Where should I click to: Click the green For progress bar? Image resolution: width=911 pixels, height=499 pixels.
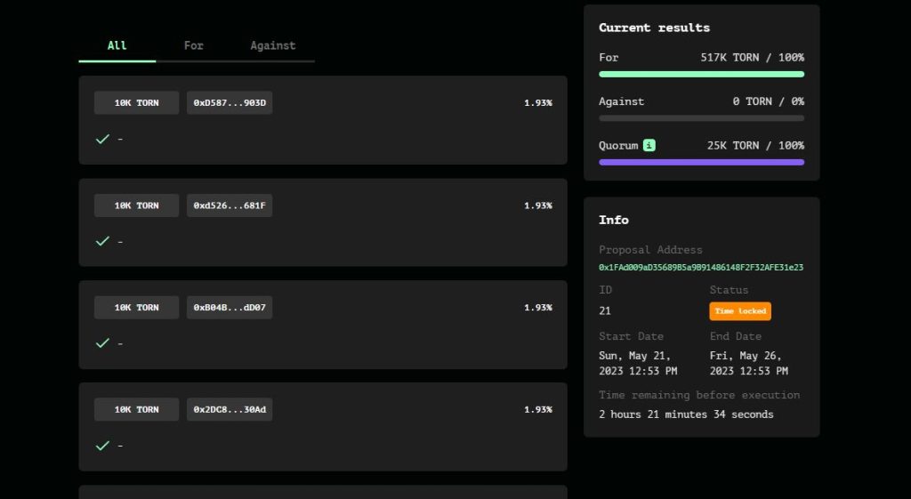pos(701,74)
